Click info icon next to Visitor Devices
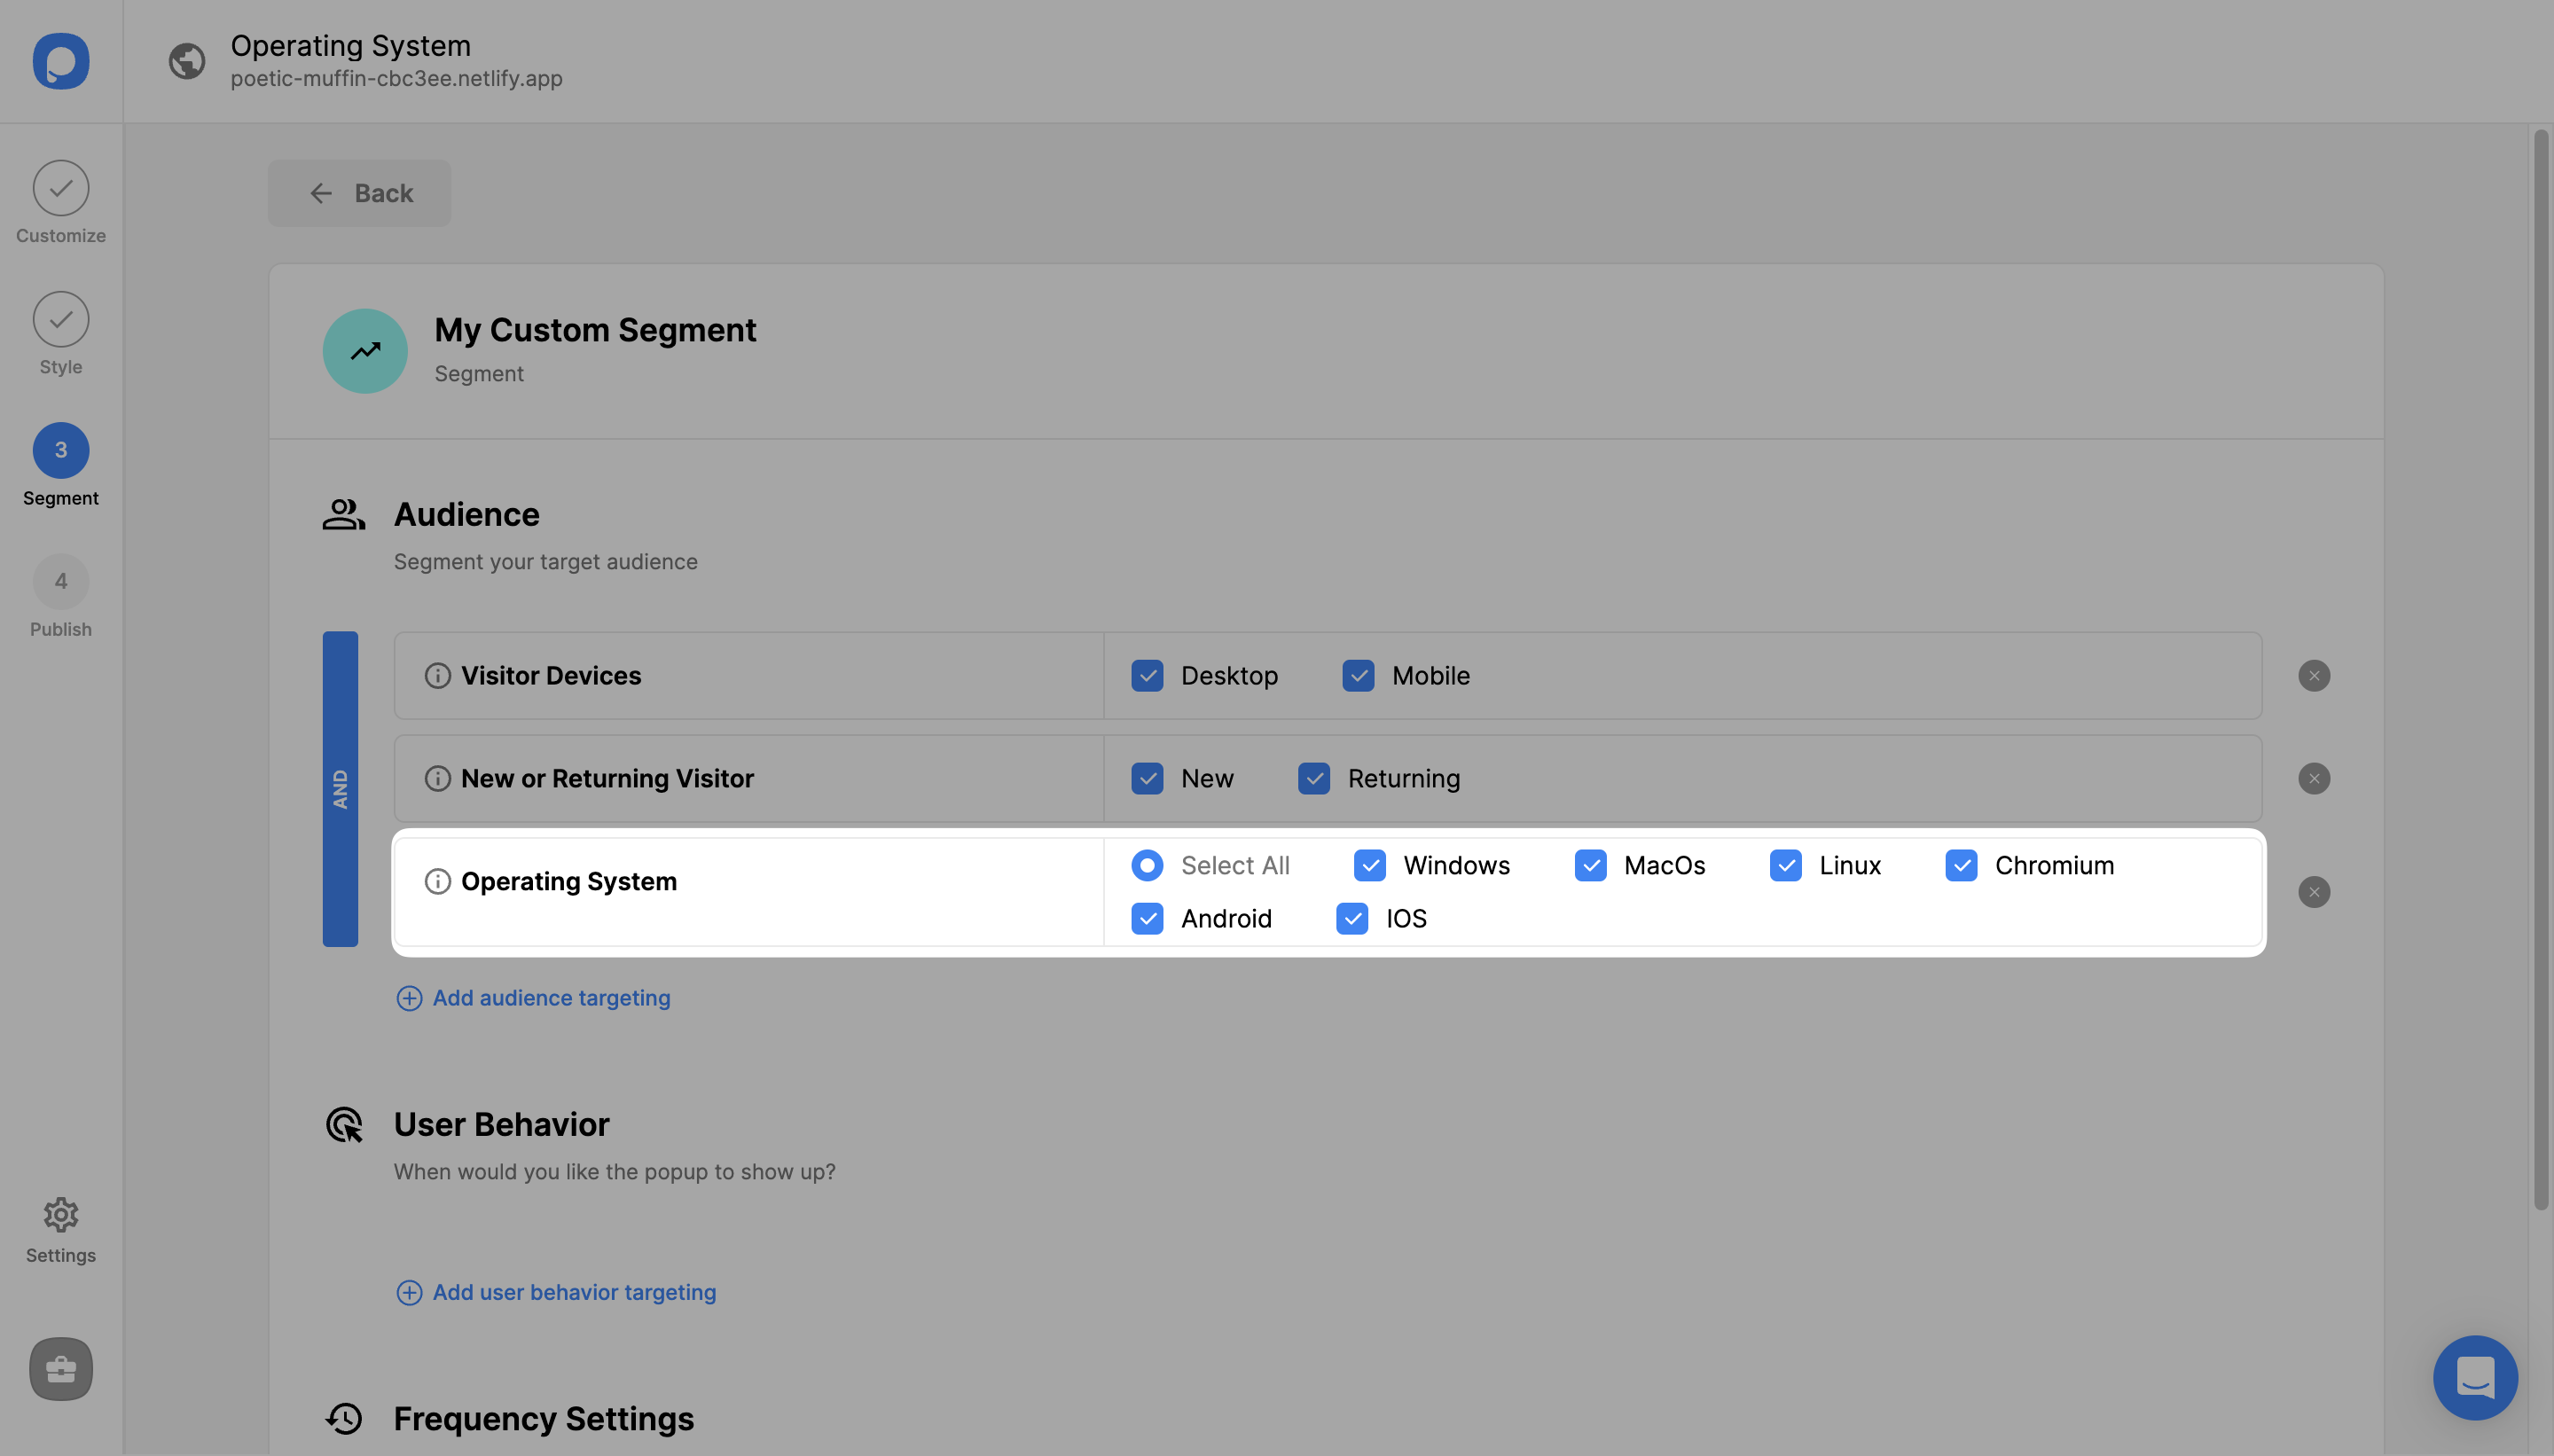 coord(437,676)
